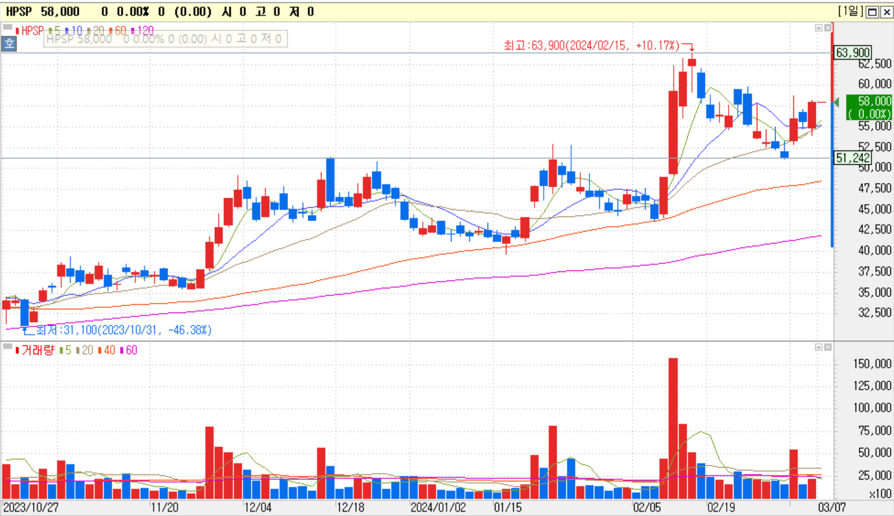
Task: Click the 40,000 price axis label
Action: (x=874, y=250)
